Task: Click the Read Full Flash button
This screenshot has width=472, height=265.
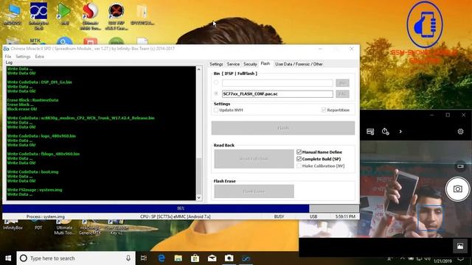Action: pyautogui.click(x=254, y=159)
